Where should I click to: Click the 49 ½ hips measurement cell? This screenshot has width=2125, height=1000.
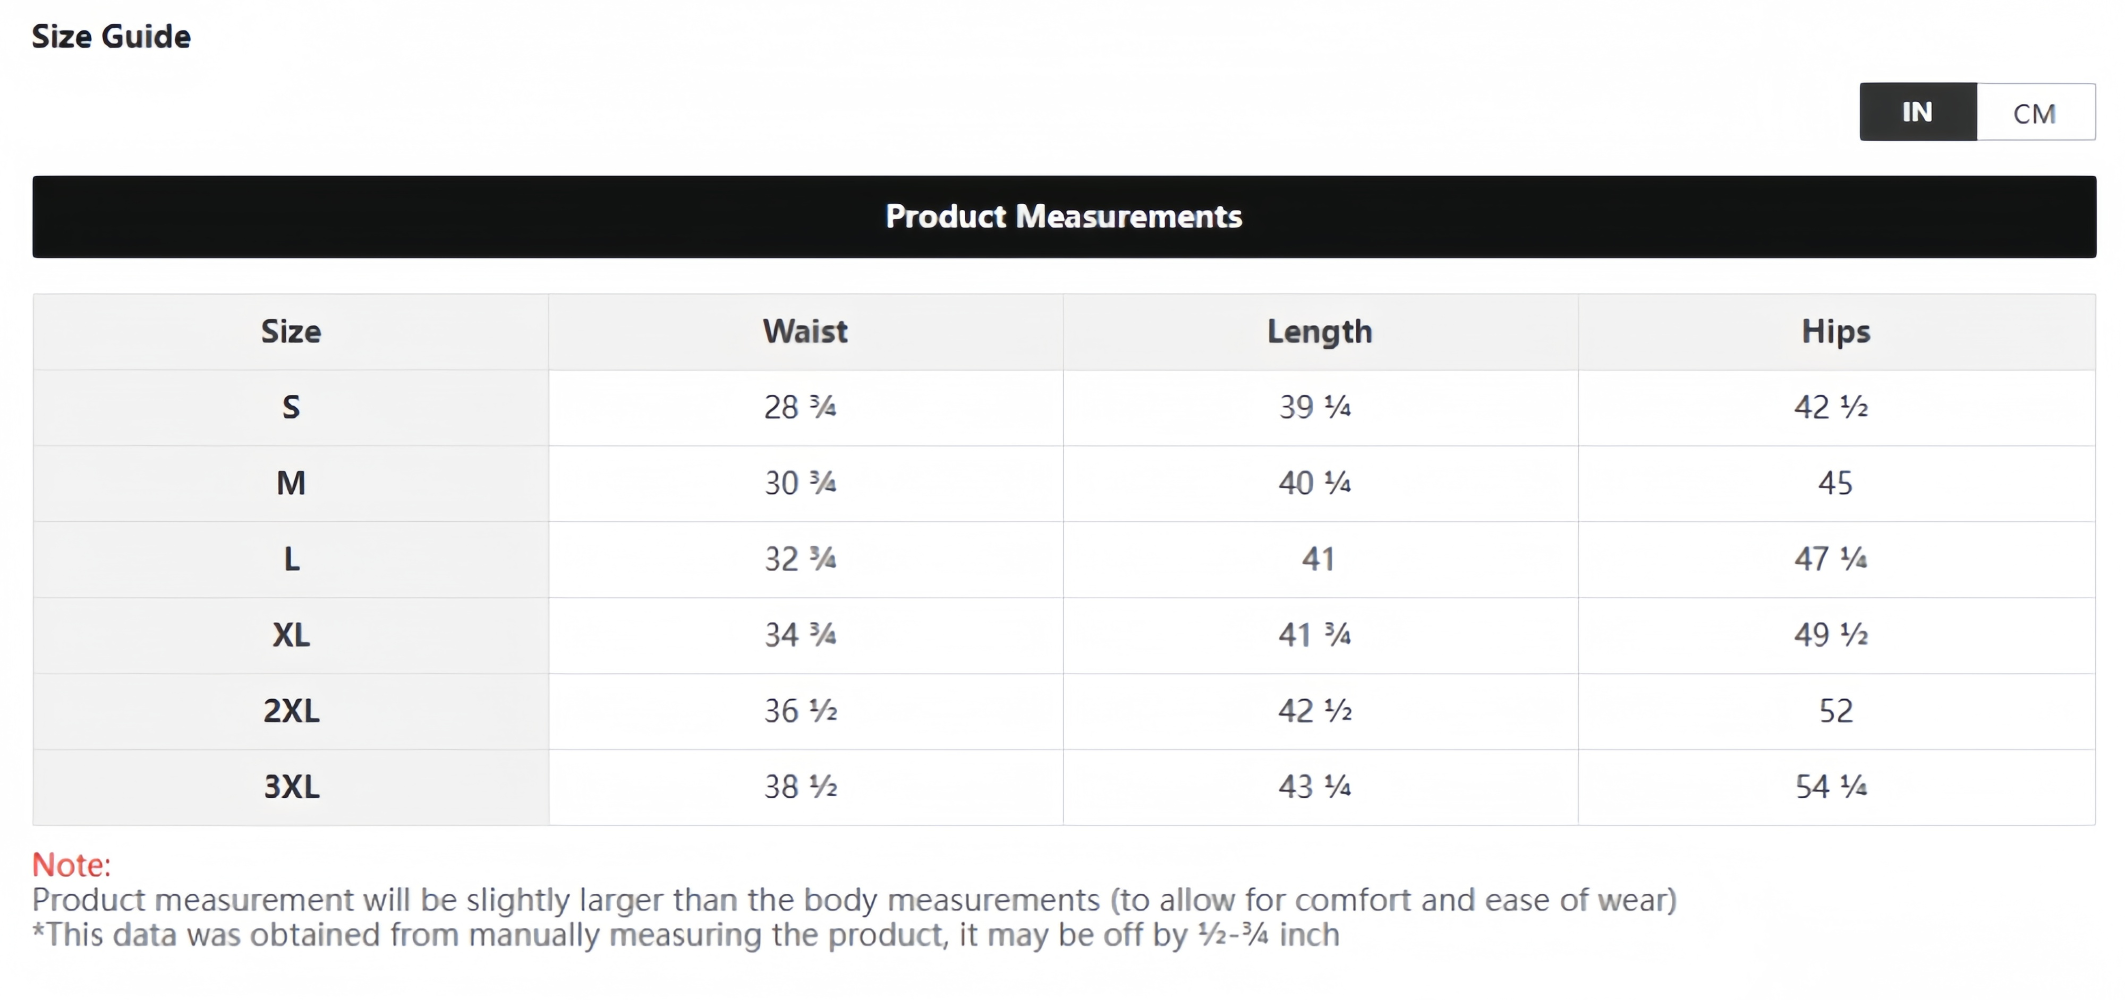(x=1831, y=635)
